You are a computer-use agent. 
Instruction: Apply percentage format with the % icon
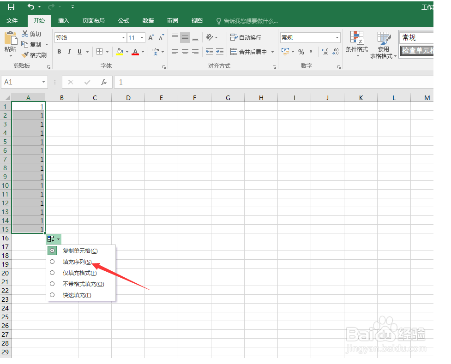[301, 51]
